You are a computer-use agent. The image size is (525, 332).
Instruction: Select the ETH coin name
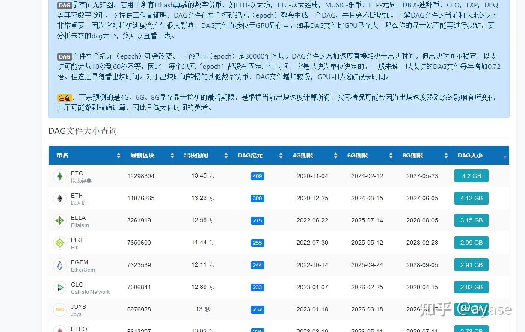(77, 196)
